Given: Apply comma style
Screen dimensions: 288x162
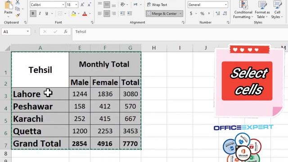Looking at the screenshot, I should (209, 13).
